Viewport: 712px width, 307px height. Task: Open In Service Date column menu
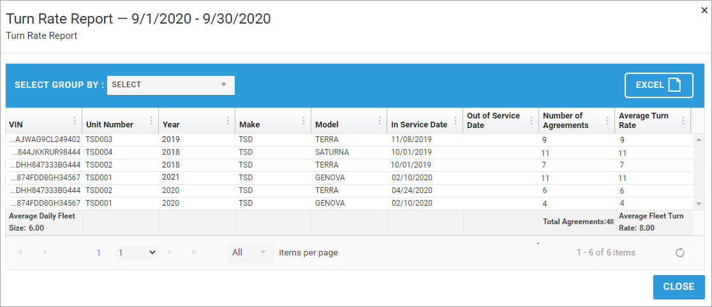pos(456,121)
